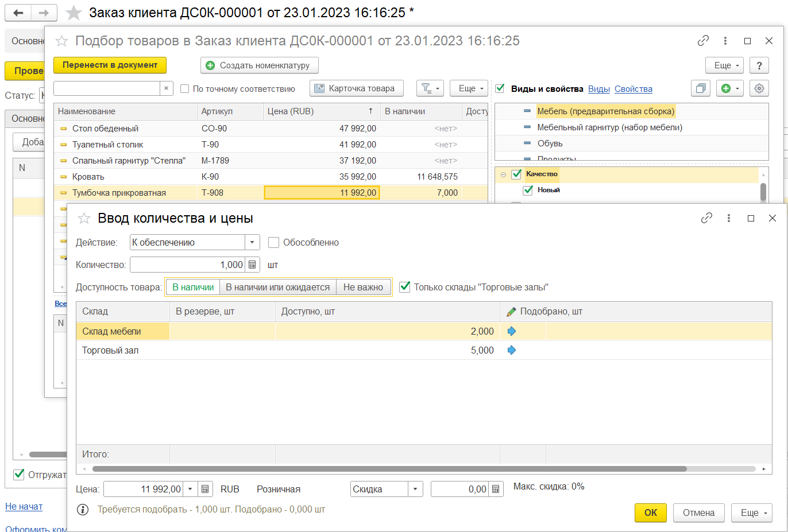Enable the Обособленно checkbox
Viewport: 788px width, 532px height.
(274, 242)
